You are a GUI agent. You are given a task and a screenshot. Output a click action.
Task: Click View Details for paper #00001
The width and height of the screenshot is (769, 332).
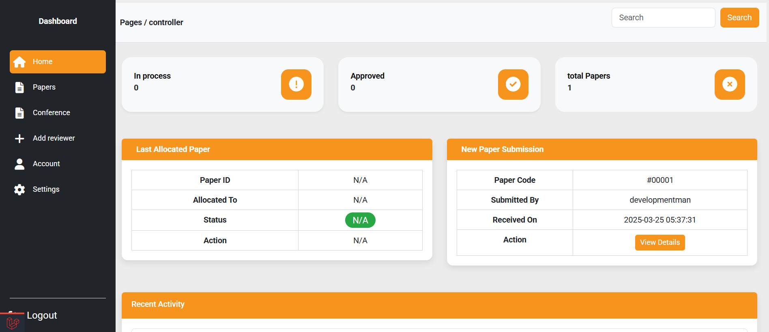click(x=659, y=242)
